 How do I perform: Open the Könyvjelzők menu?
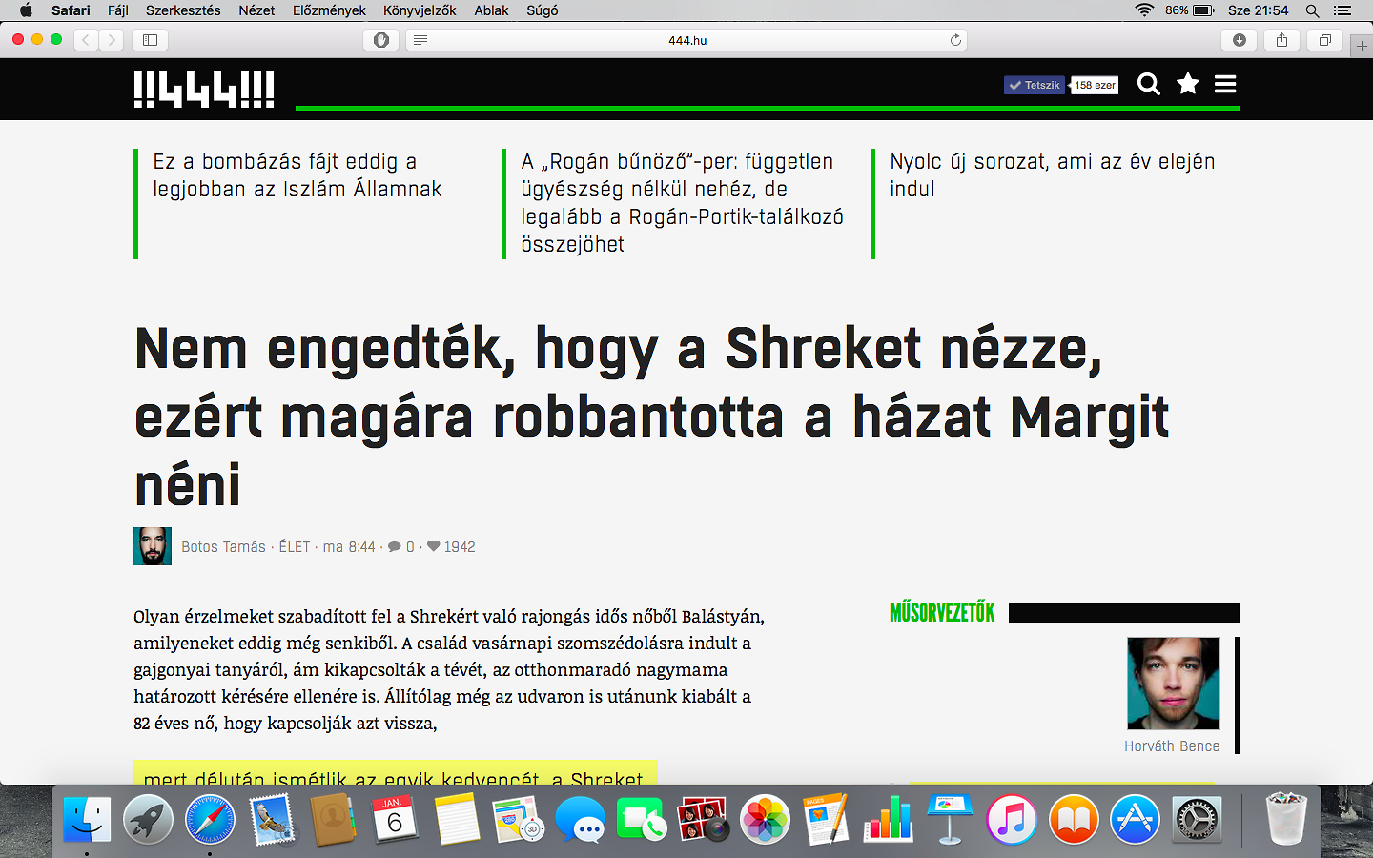pos(420,10)
